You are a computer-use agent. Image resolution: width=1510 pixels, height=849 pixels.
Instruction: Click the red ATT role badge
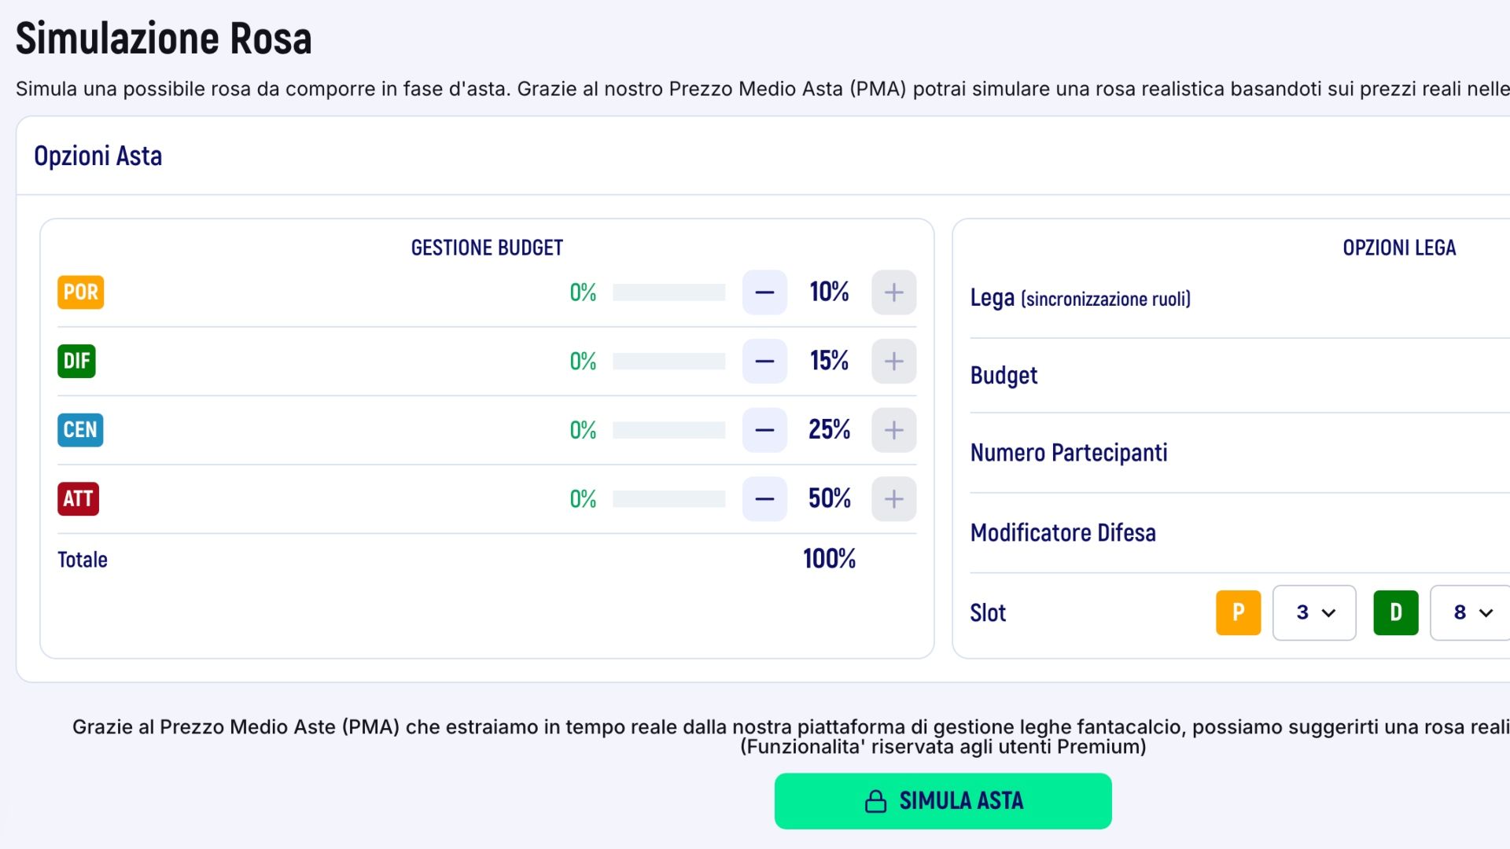pos(78,499)
